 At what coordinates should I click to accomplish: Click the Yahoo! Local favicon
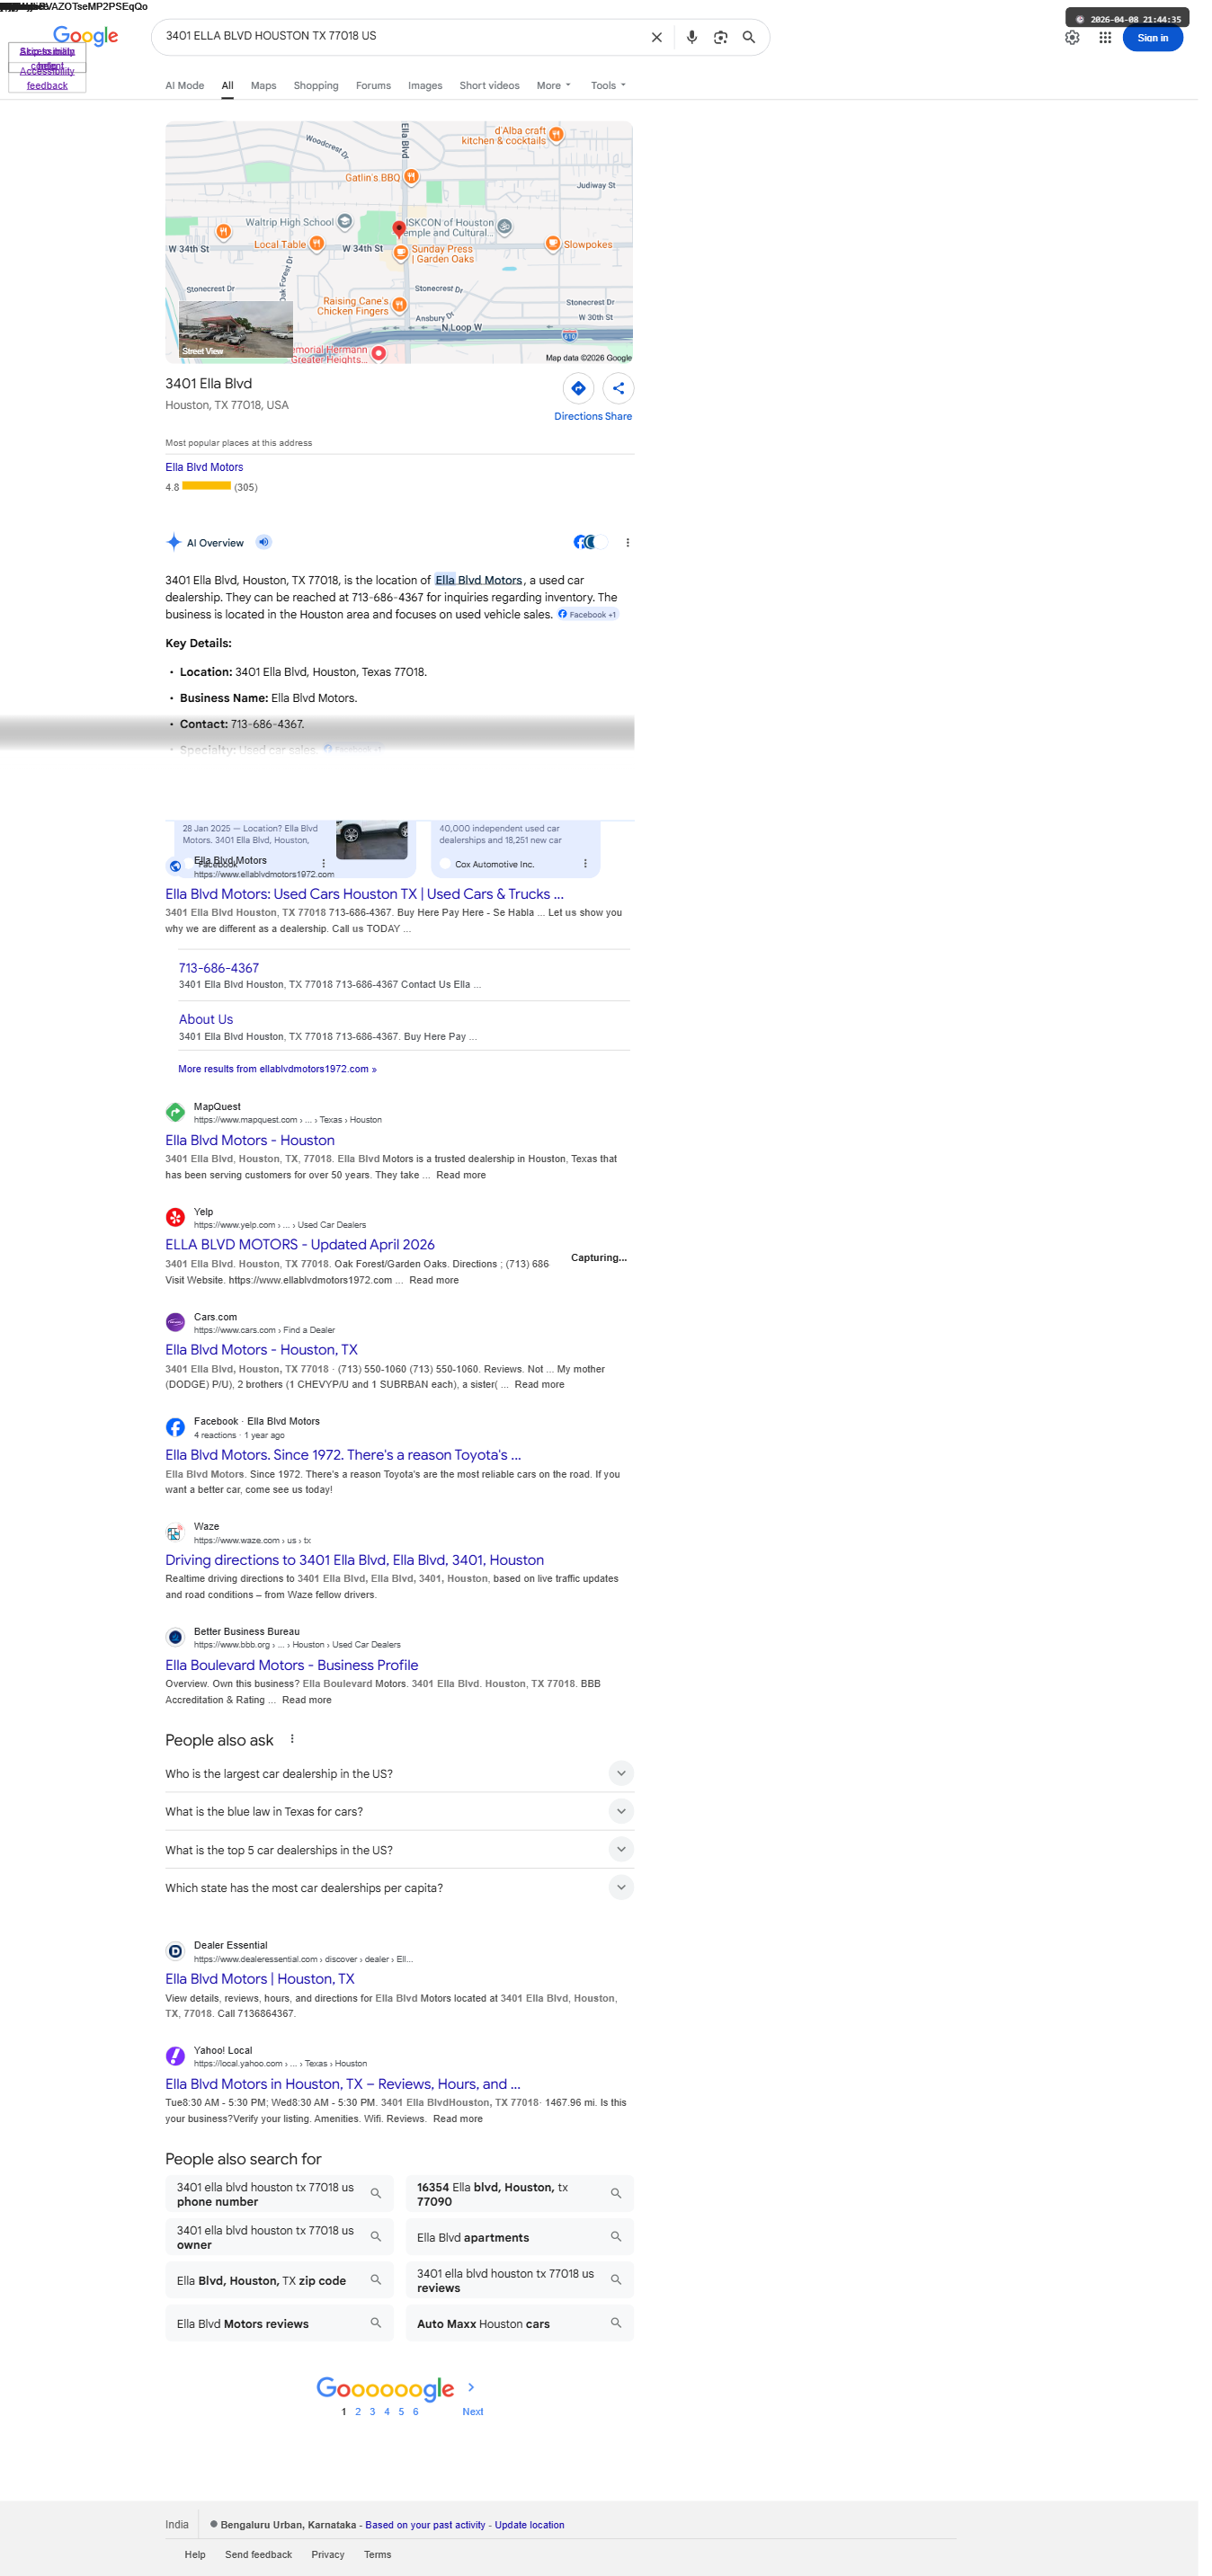pos(175,2056)
